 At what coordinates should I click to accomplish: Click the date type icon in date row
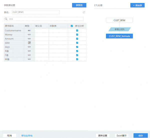pos(29,43)
